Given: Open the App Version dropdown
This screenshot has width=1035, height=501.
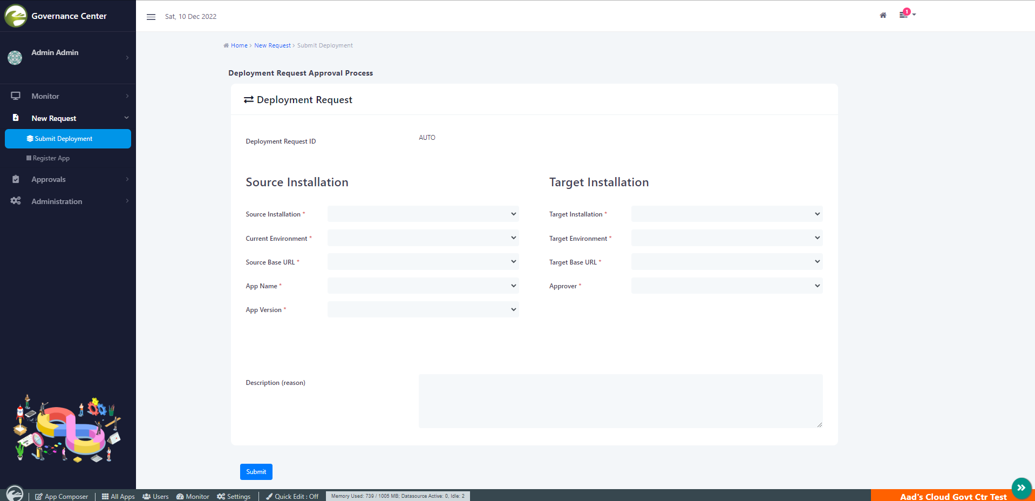Looking at the screenshot, I should coord(423,309).
